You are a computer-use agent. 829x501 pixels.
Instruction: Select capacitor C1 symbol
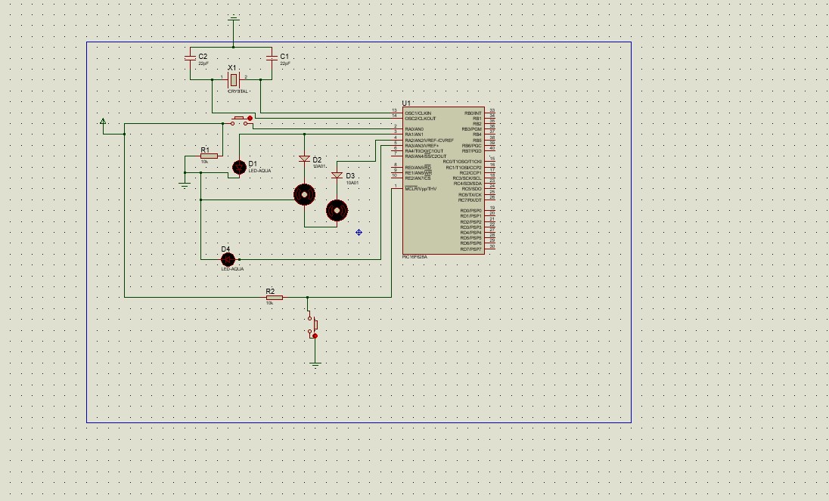coord(272,59)
